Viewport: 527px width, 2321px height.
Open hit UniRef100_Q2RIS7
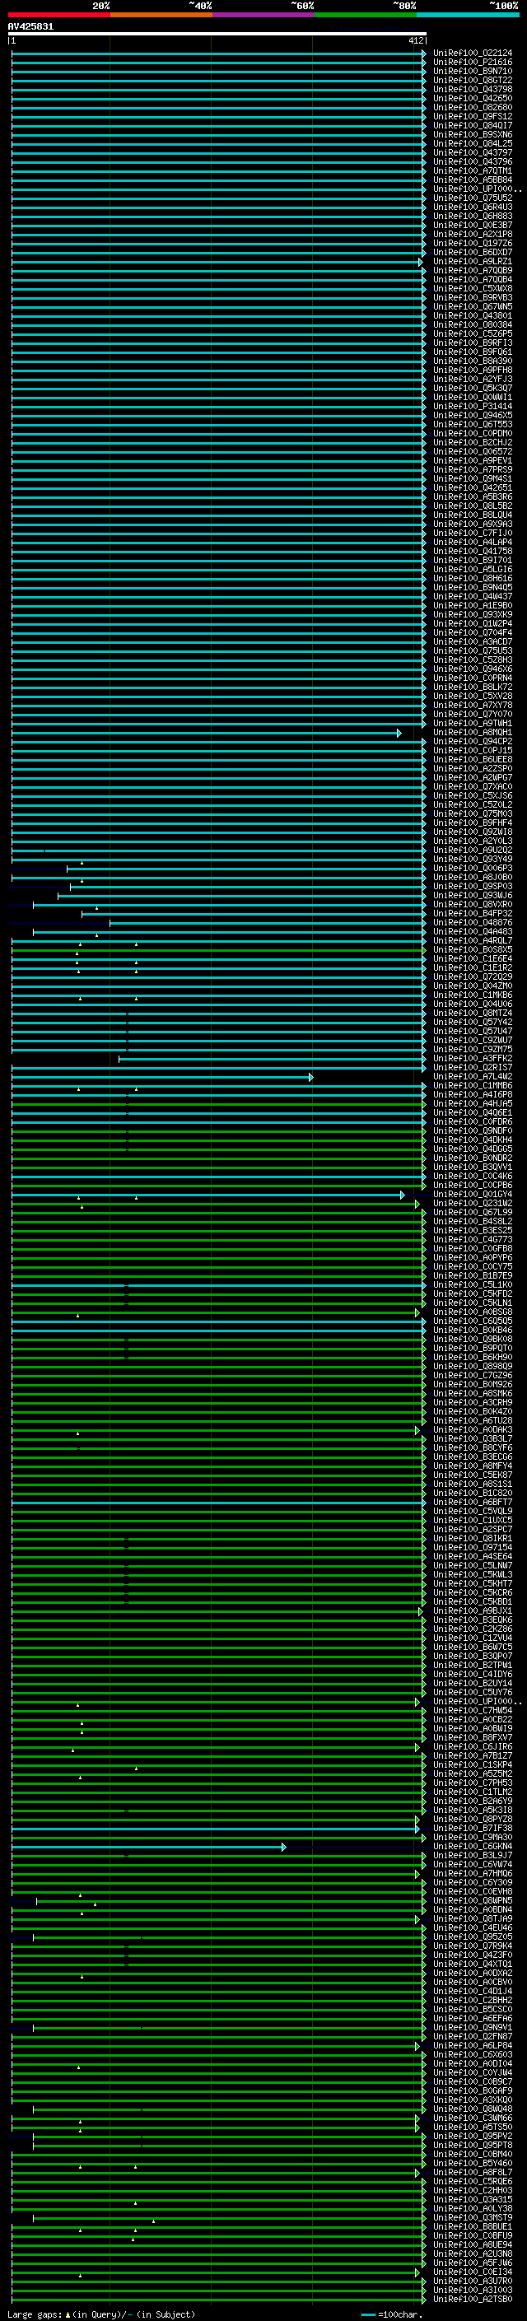(473, 1068)
